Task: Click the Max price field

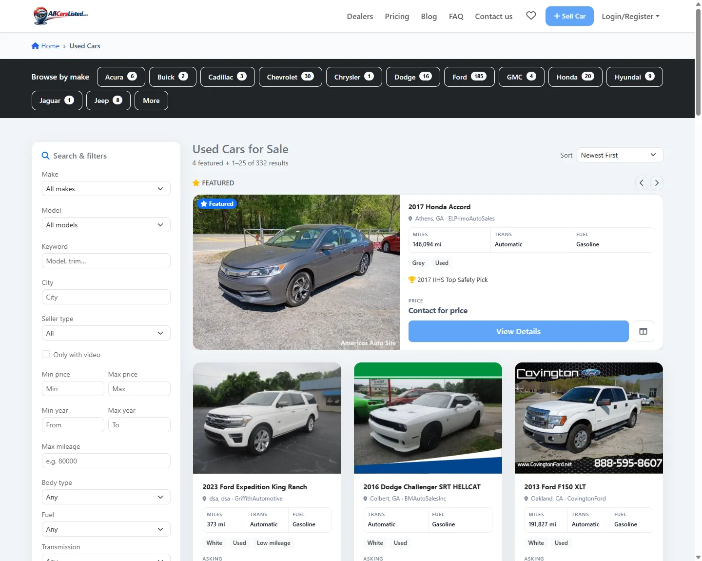Action: point(139,389)
